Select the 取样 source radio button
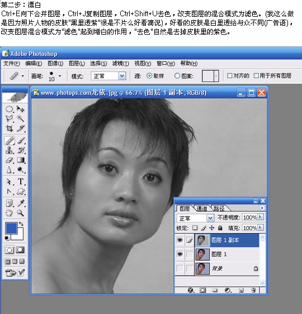 point(149,76)
